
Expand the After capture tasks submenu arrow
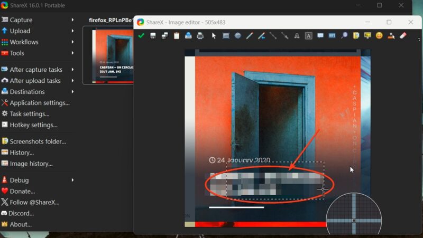(72, 70)
